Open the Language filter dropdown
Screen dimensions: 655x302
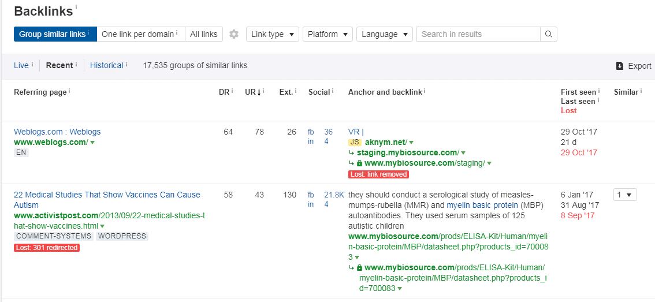coord(384,34)
